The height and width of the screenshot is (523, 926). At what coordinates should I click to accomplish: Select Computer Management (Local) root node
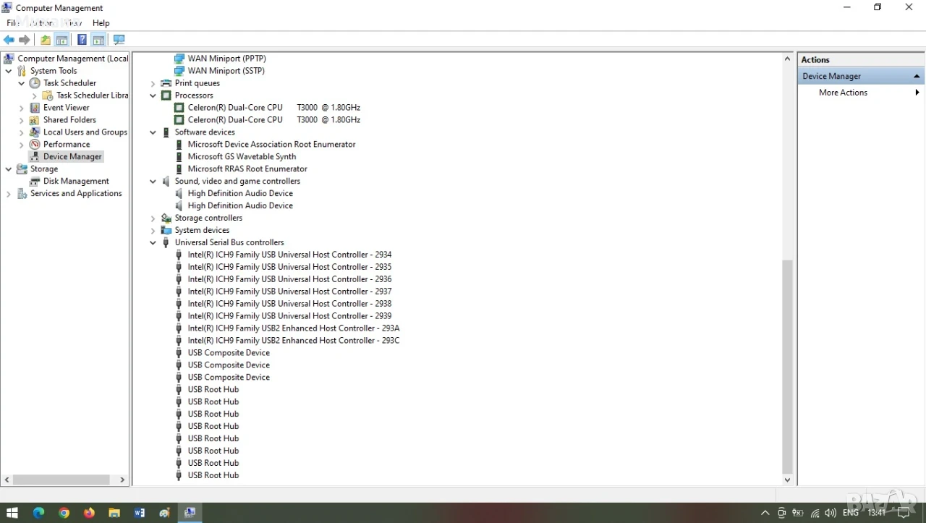coord(72,59)
